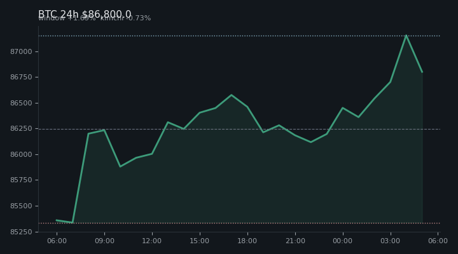The height and width of the screenshot is (254, 458).
Task: Click the last "06:00" x-axis label at right
Action: coord(438,241)
